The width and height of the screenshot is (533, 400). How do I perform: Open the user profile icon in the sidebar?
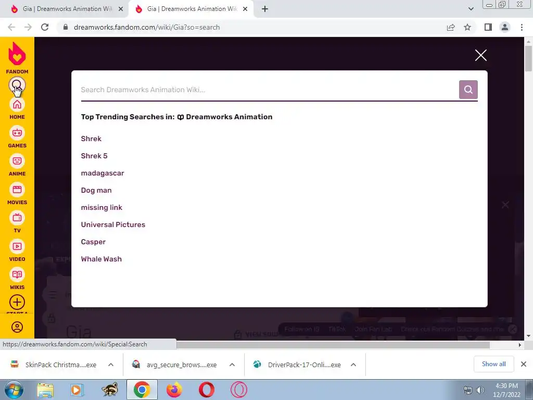17,327
